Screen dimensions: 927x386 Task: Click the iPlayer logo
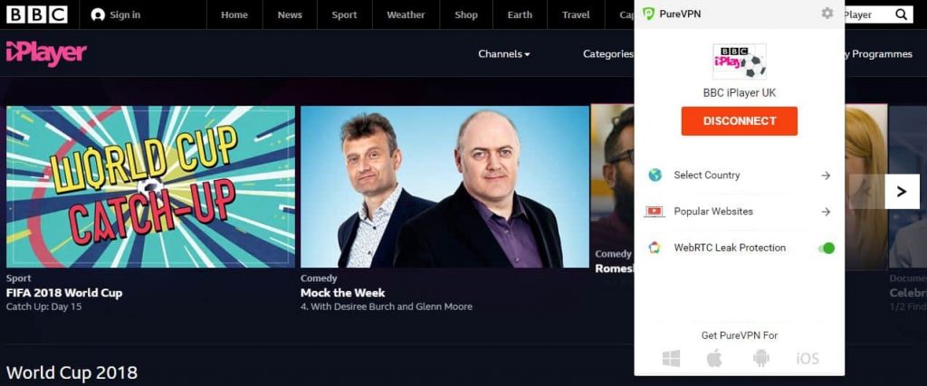(46, 53)
